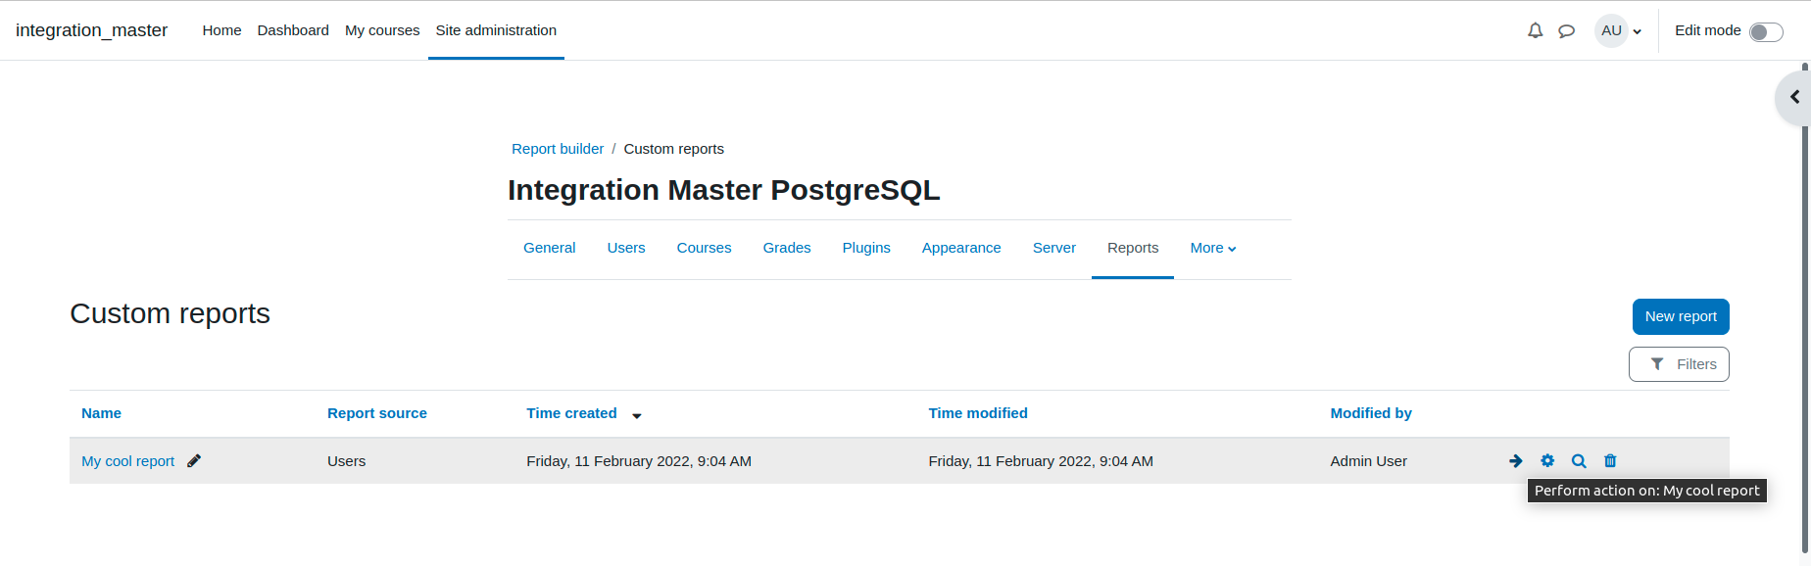The width and height of the screenshot is (1811, 566).
Task: Click the arrow icon to edit report content
Action: point(1516,460)
